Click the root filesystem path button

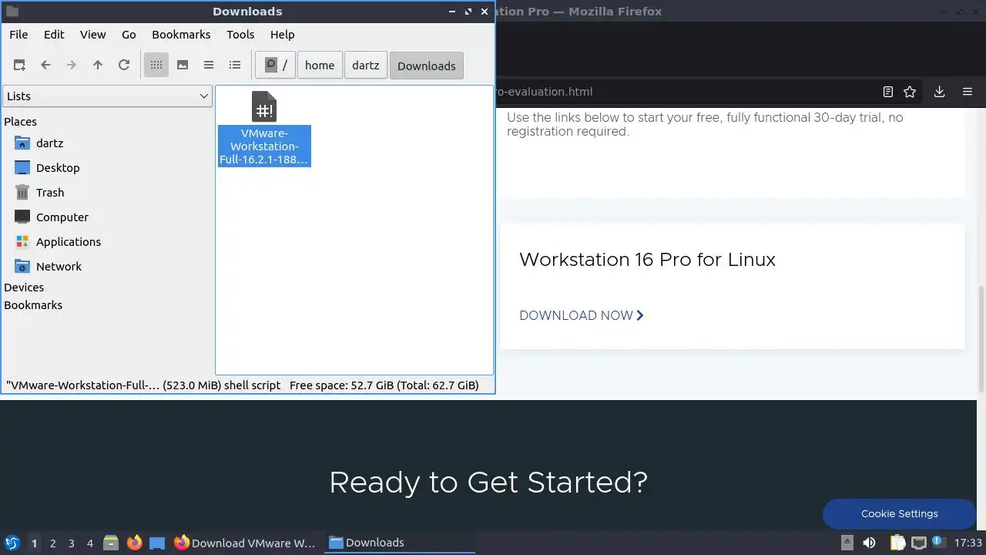pos(276,66)
